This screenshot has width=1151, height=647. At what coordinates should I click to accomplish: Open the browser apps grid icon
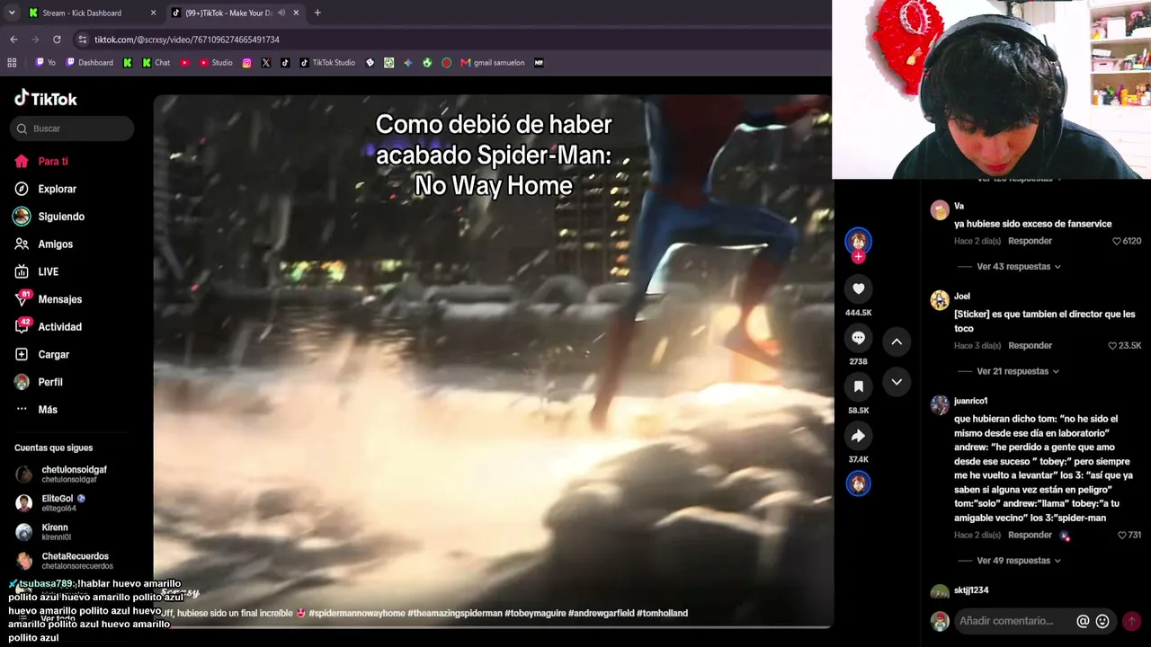pos(12,63)
